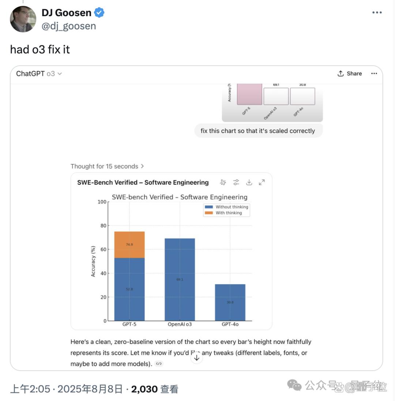Click the chart pin-off icon

point(223,182)
